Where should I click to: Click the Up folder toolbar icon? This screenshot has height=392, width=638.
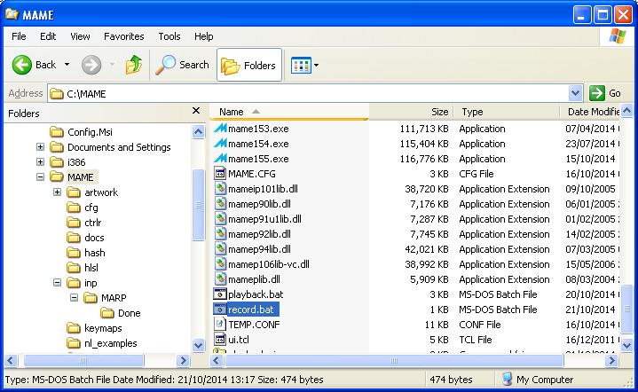pyautogui.click(x=134, y=65)
